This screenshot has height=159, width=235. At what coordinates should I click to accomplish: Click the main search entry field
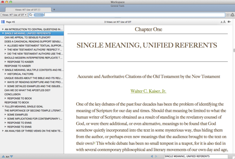tap(133, 15)
